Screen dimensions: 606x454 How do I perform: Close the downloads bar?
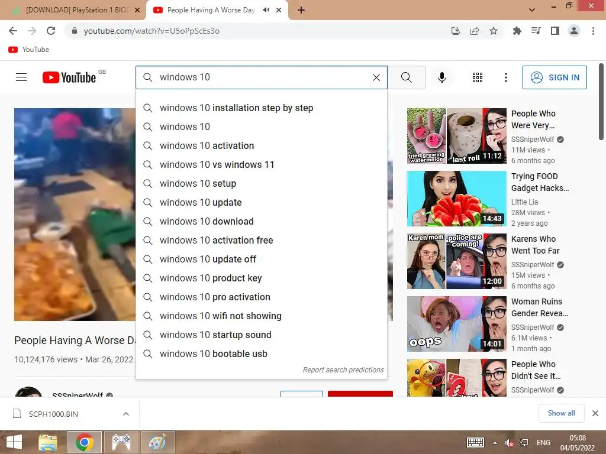[595, 413]
